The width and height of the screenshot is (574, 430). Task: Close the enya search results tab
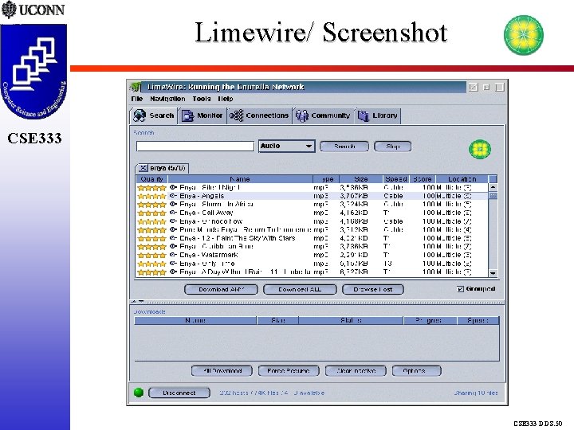pos(143,168)
